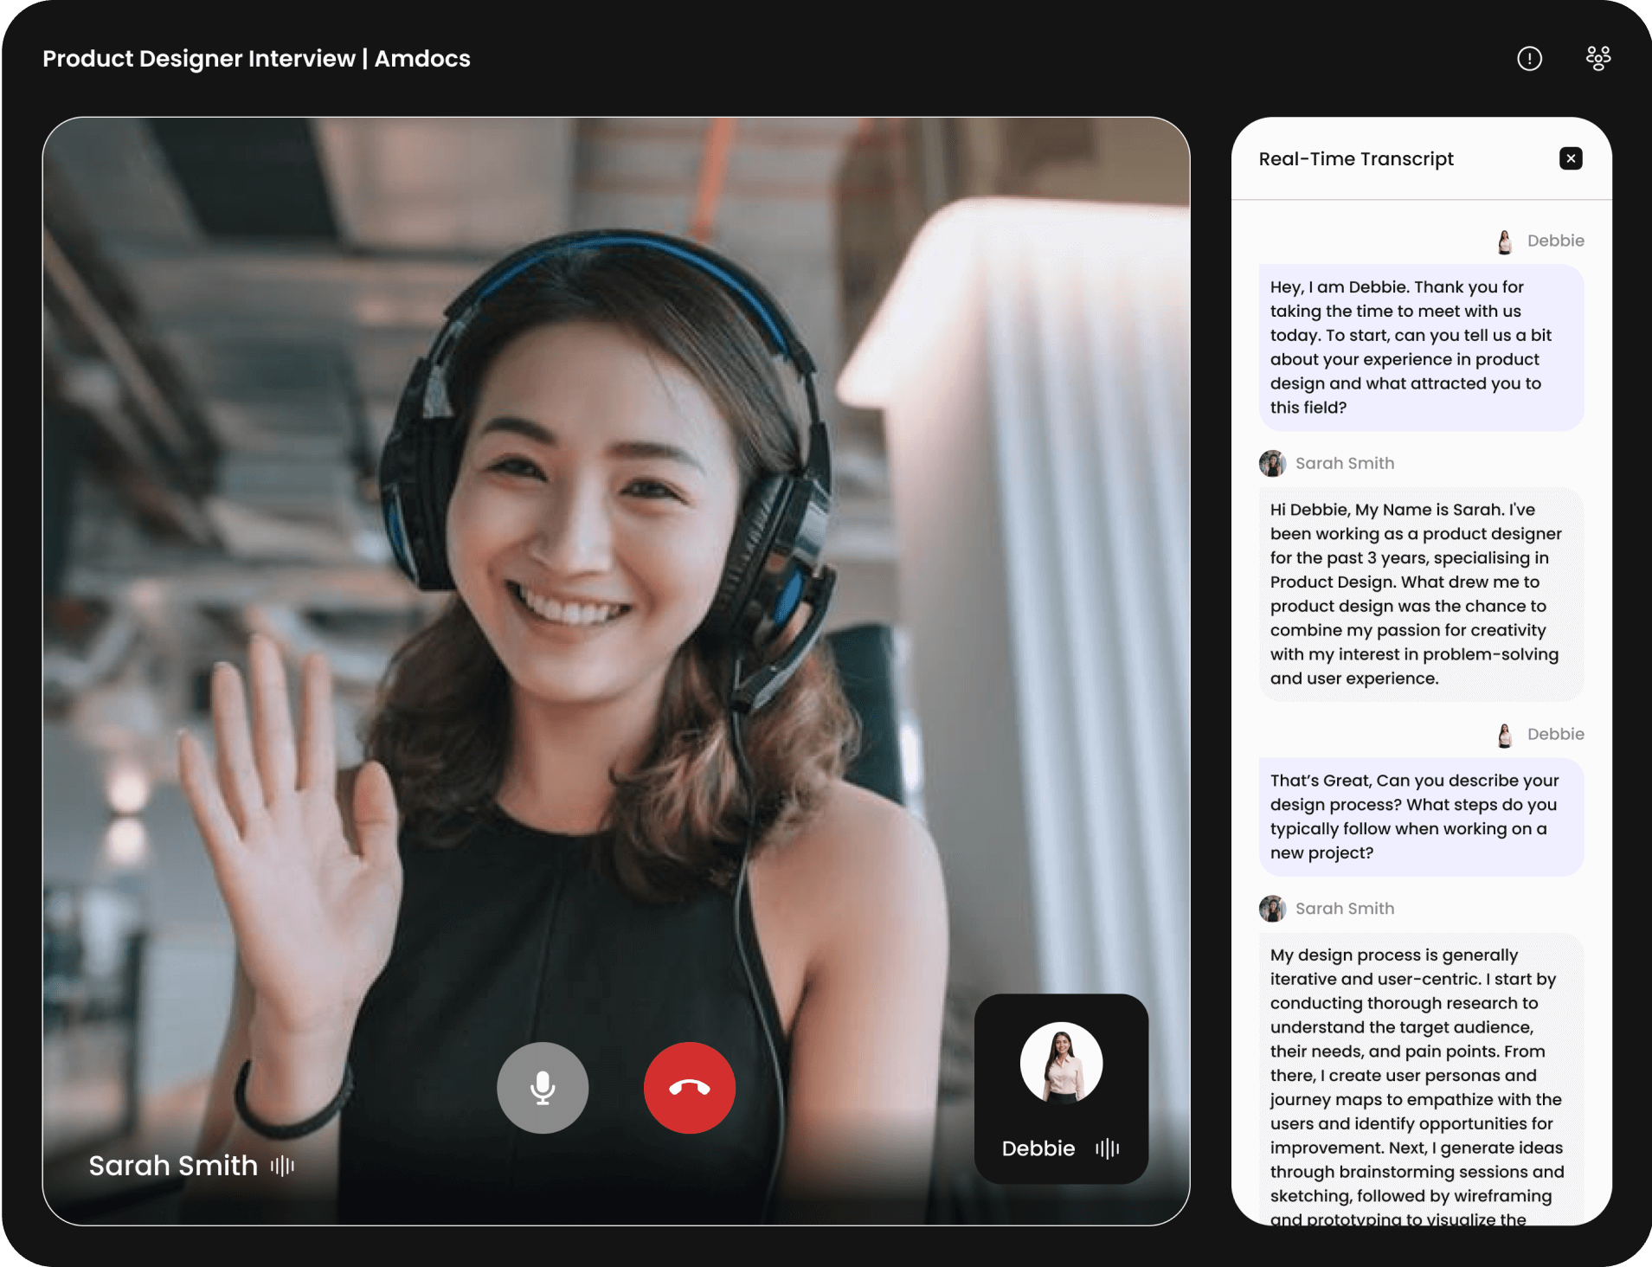The width and height of the screenshot is (1652, 1267).
Task: Click Sarah Smith's avatar above the design process reply
Action: (1272, 909)
